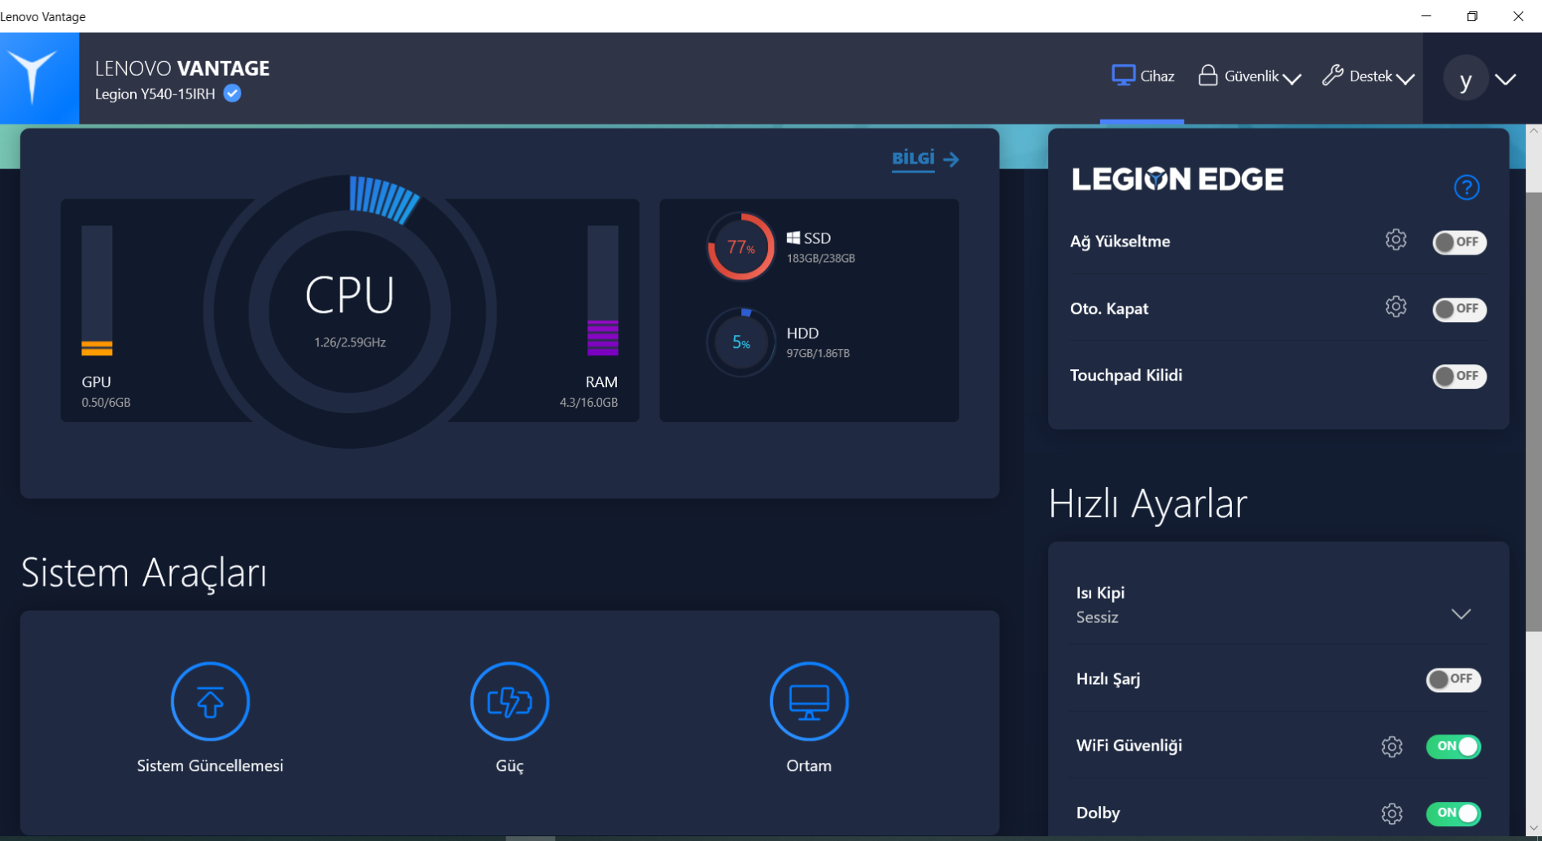
Task: Open the Güç label link
Action: [x=509, y=766]
